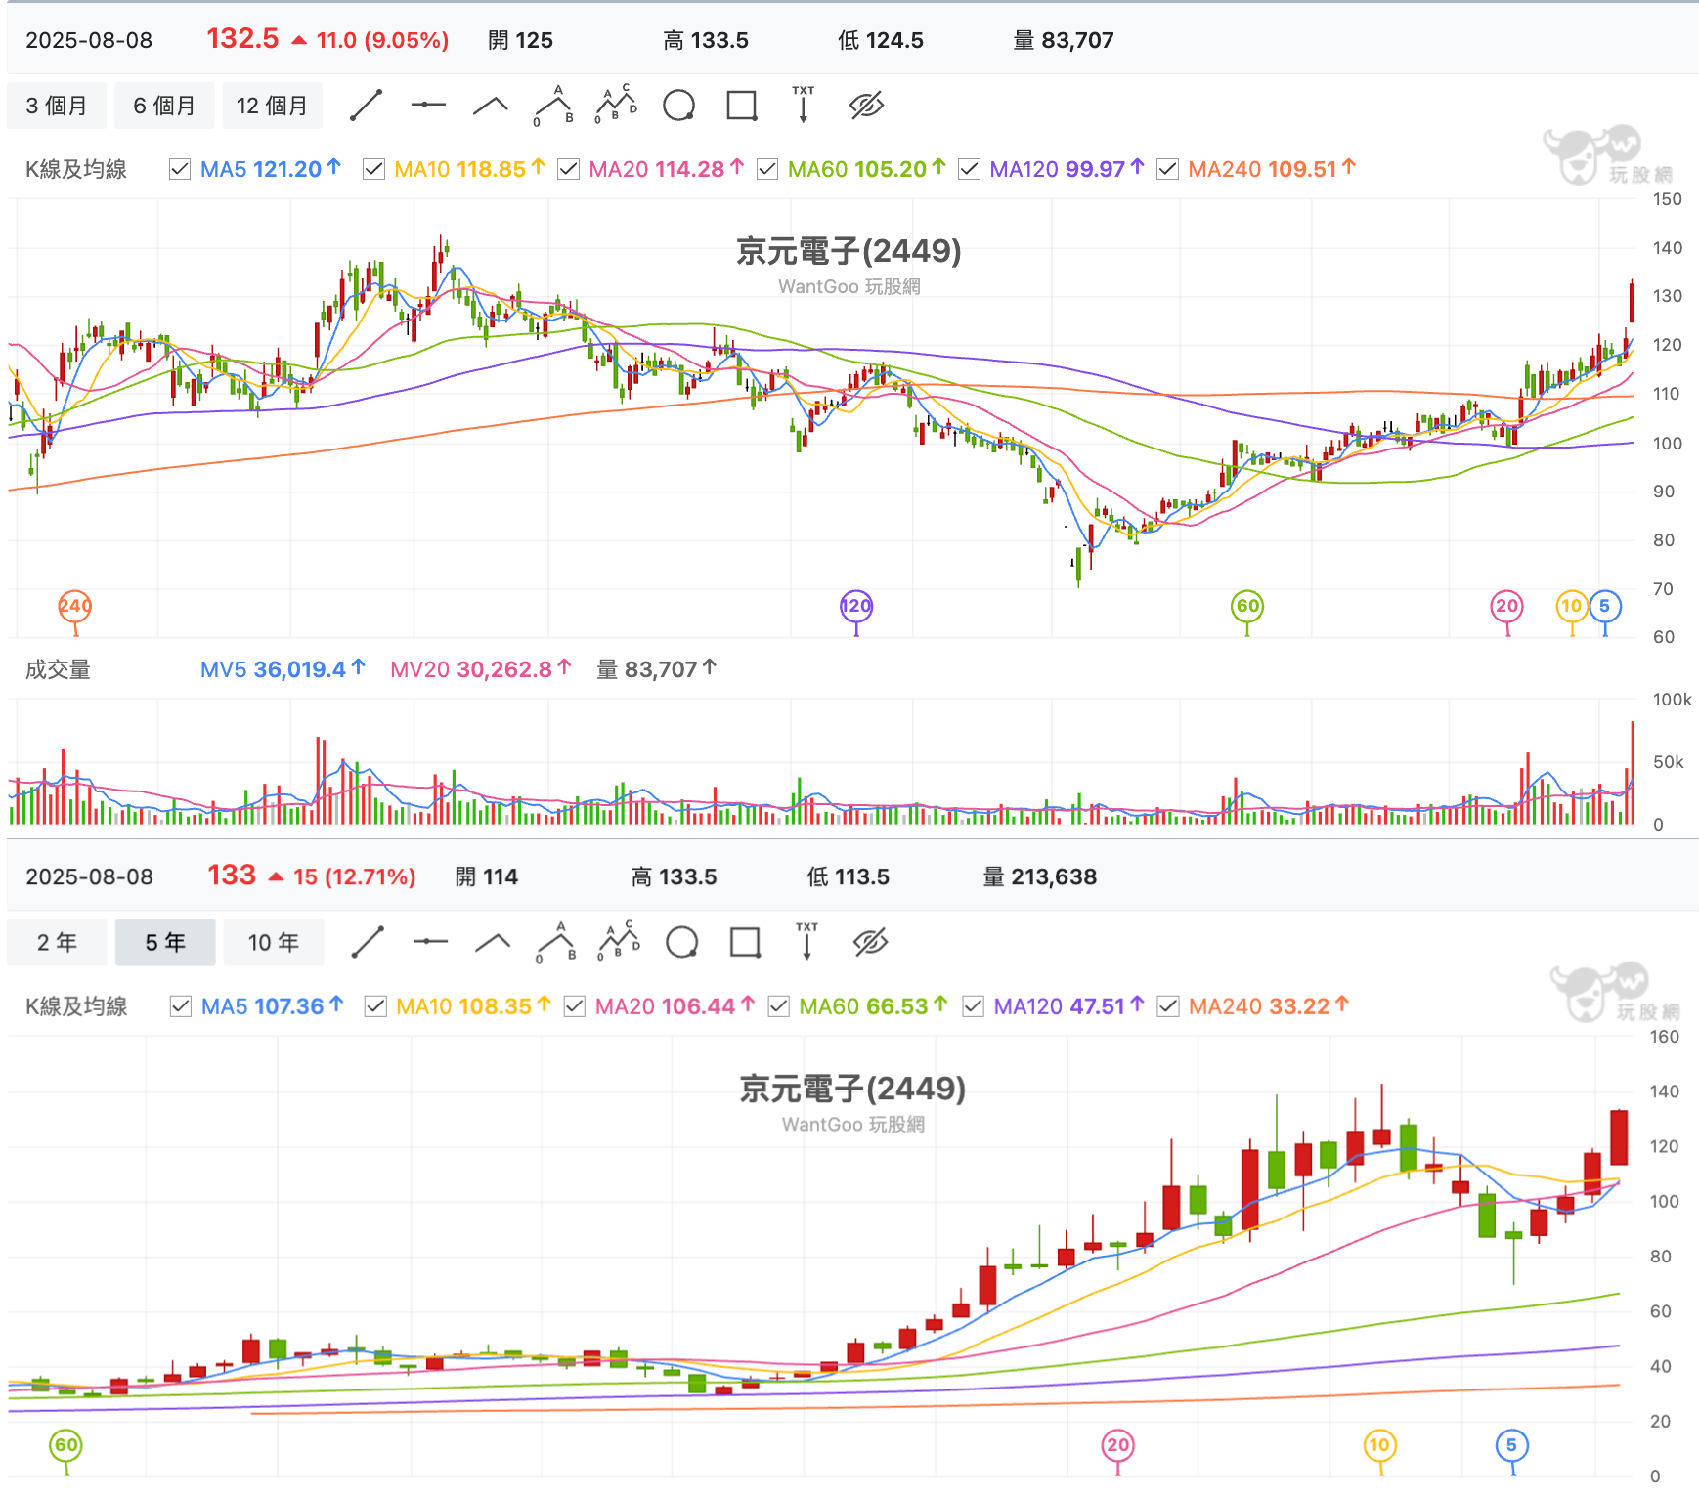Image resolution: width=1699 pixels, height=1496 pixels.
Task: Switch top chart to 3 個月 range
Action: pyautogui.click(x=57, y=106)
